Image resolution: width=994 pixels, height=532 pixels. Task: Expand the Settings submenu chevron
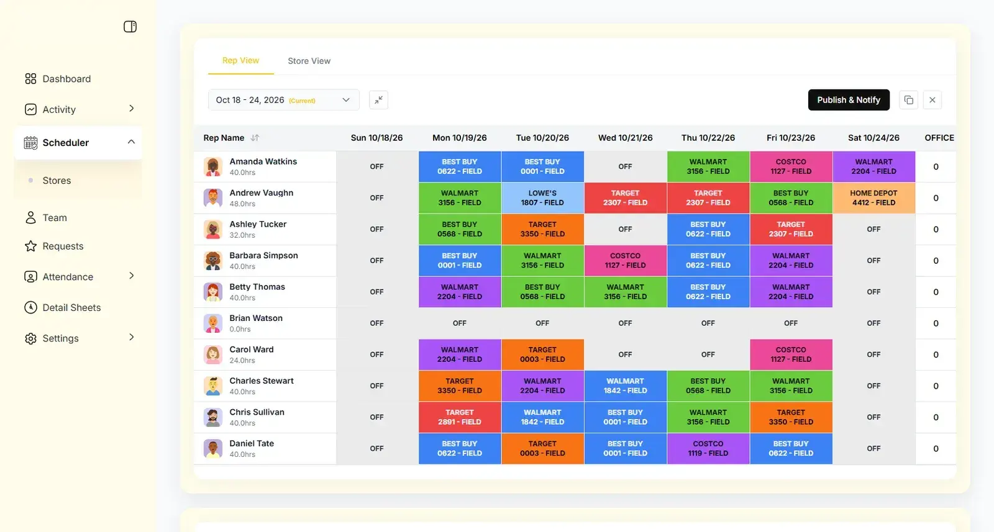[131, 337]
